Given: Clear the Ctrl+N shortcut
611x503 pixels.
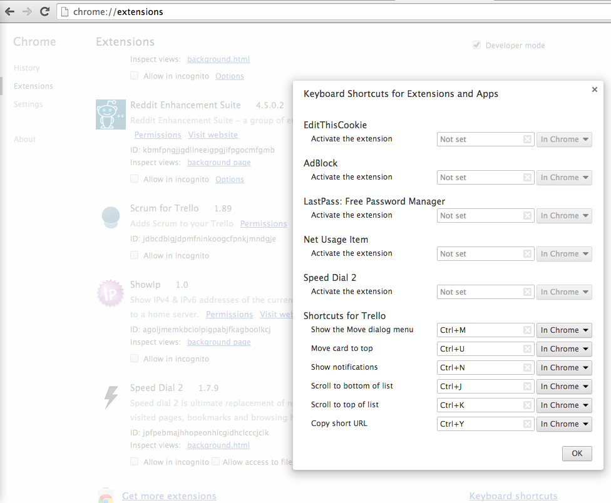Looking at the screenshot, I should pyautogui.click(x=527, y=367).
